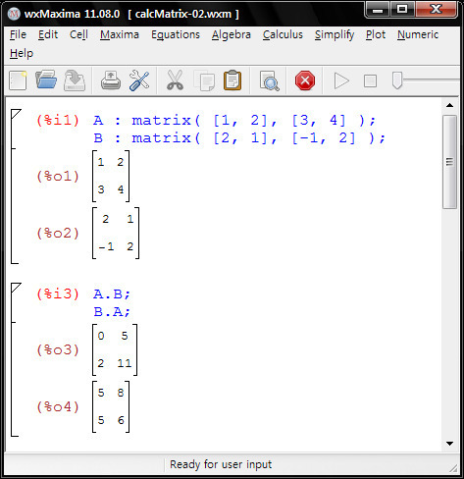Open Find with the magnifier icon
The image size is (464, 479).
pos(269,80)
